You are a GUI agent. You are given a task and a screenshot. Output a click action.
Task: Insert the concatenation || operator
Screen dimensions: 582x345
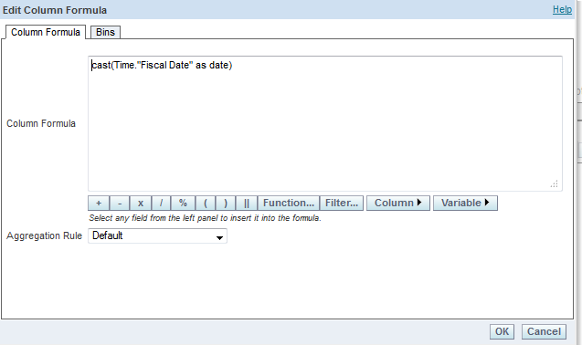(247, 204)
